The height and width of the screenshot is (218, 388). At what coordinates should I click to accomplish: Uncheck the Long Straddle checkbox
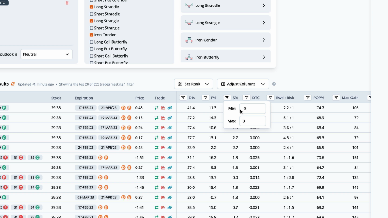point(92,7)
